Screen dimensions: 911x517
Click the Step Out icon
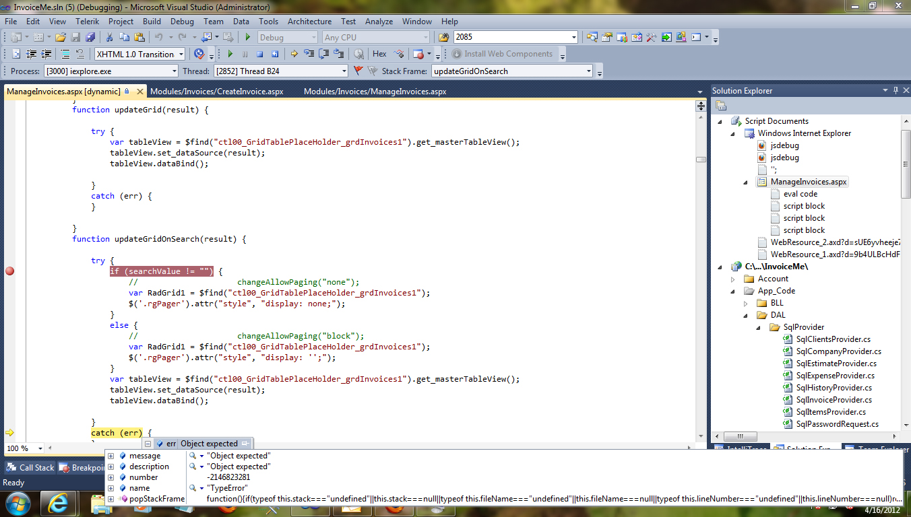(339, 55)
